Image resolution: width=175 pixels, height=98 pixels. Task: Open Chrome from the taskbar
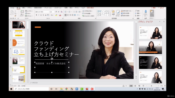(66, 89)
